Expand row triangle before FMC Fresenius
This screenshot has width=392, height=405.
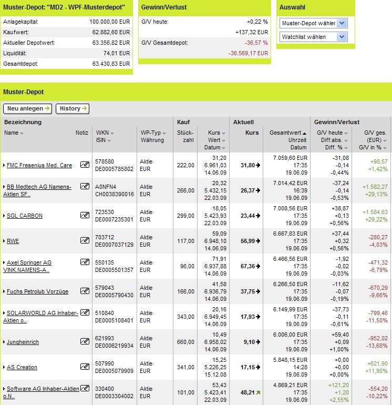point(4,165)
